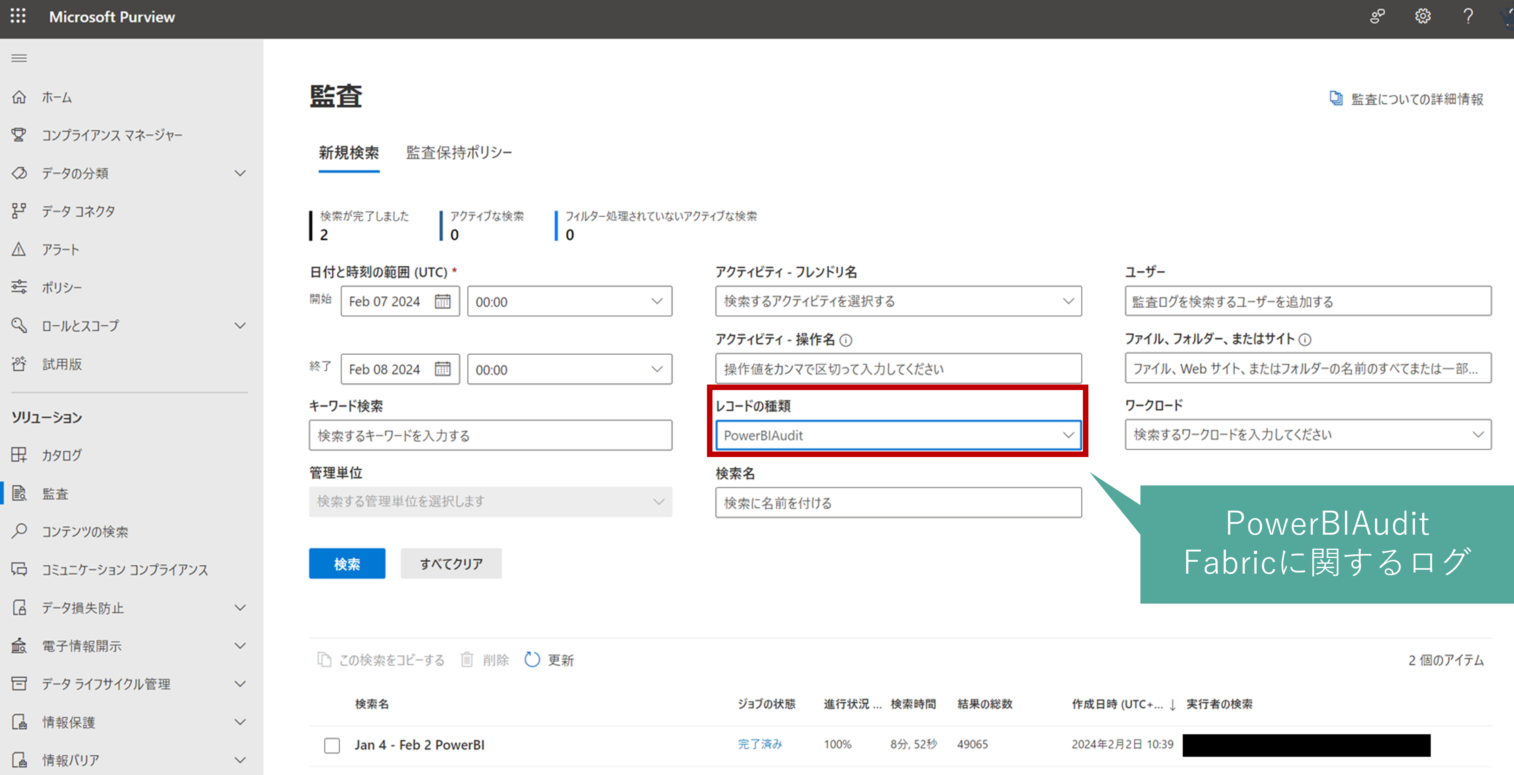
Task: Open start date calendar picker
Action: [x=442, y=301]
